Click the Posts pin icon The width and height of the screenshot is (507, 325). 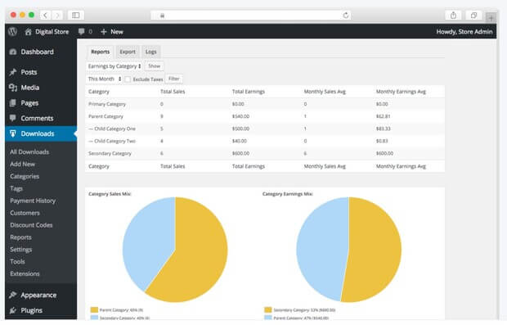click(13, 72)
